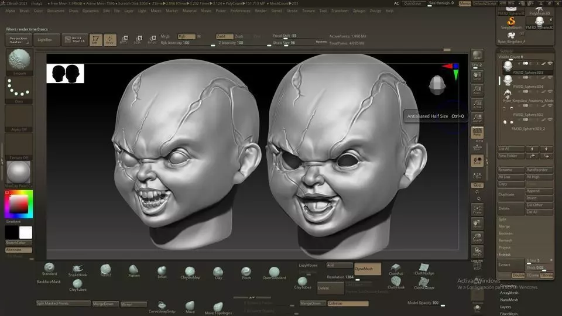
Task: Select the CurveStrapSnap brush
Action: [162, 307]
